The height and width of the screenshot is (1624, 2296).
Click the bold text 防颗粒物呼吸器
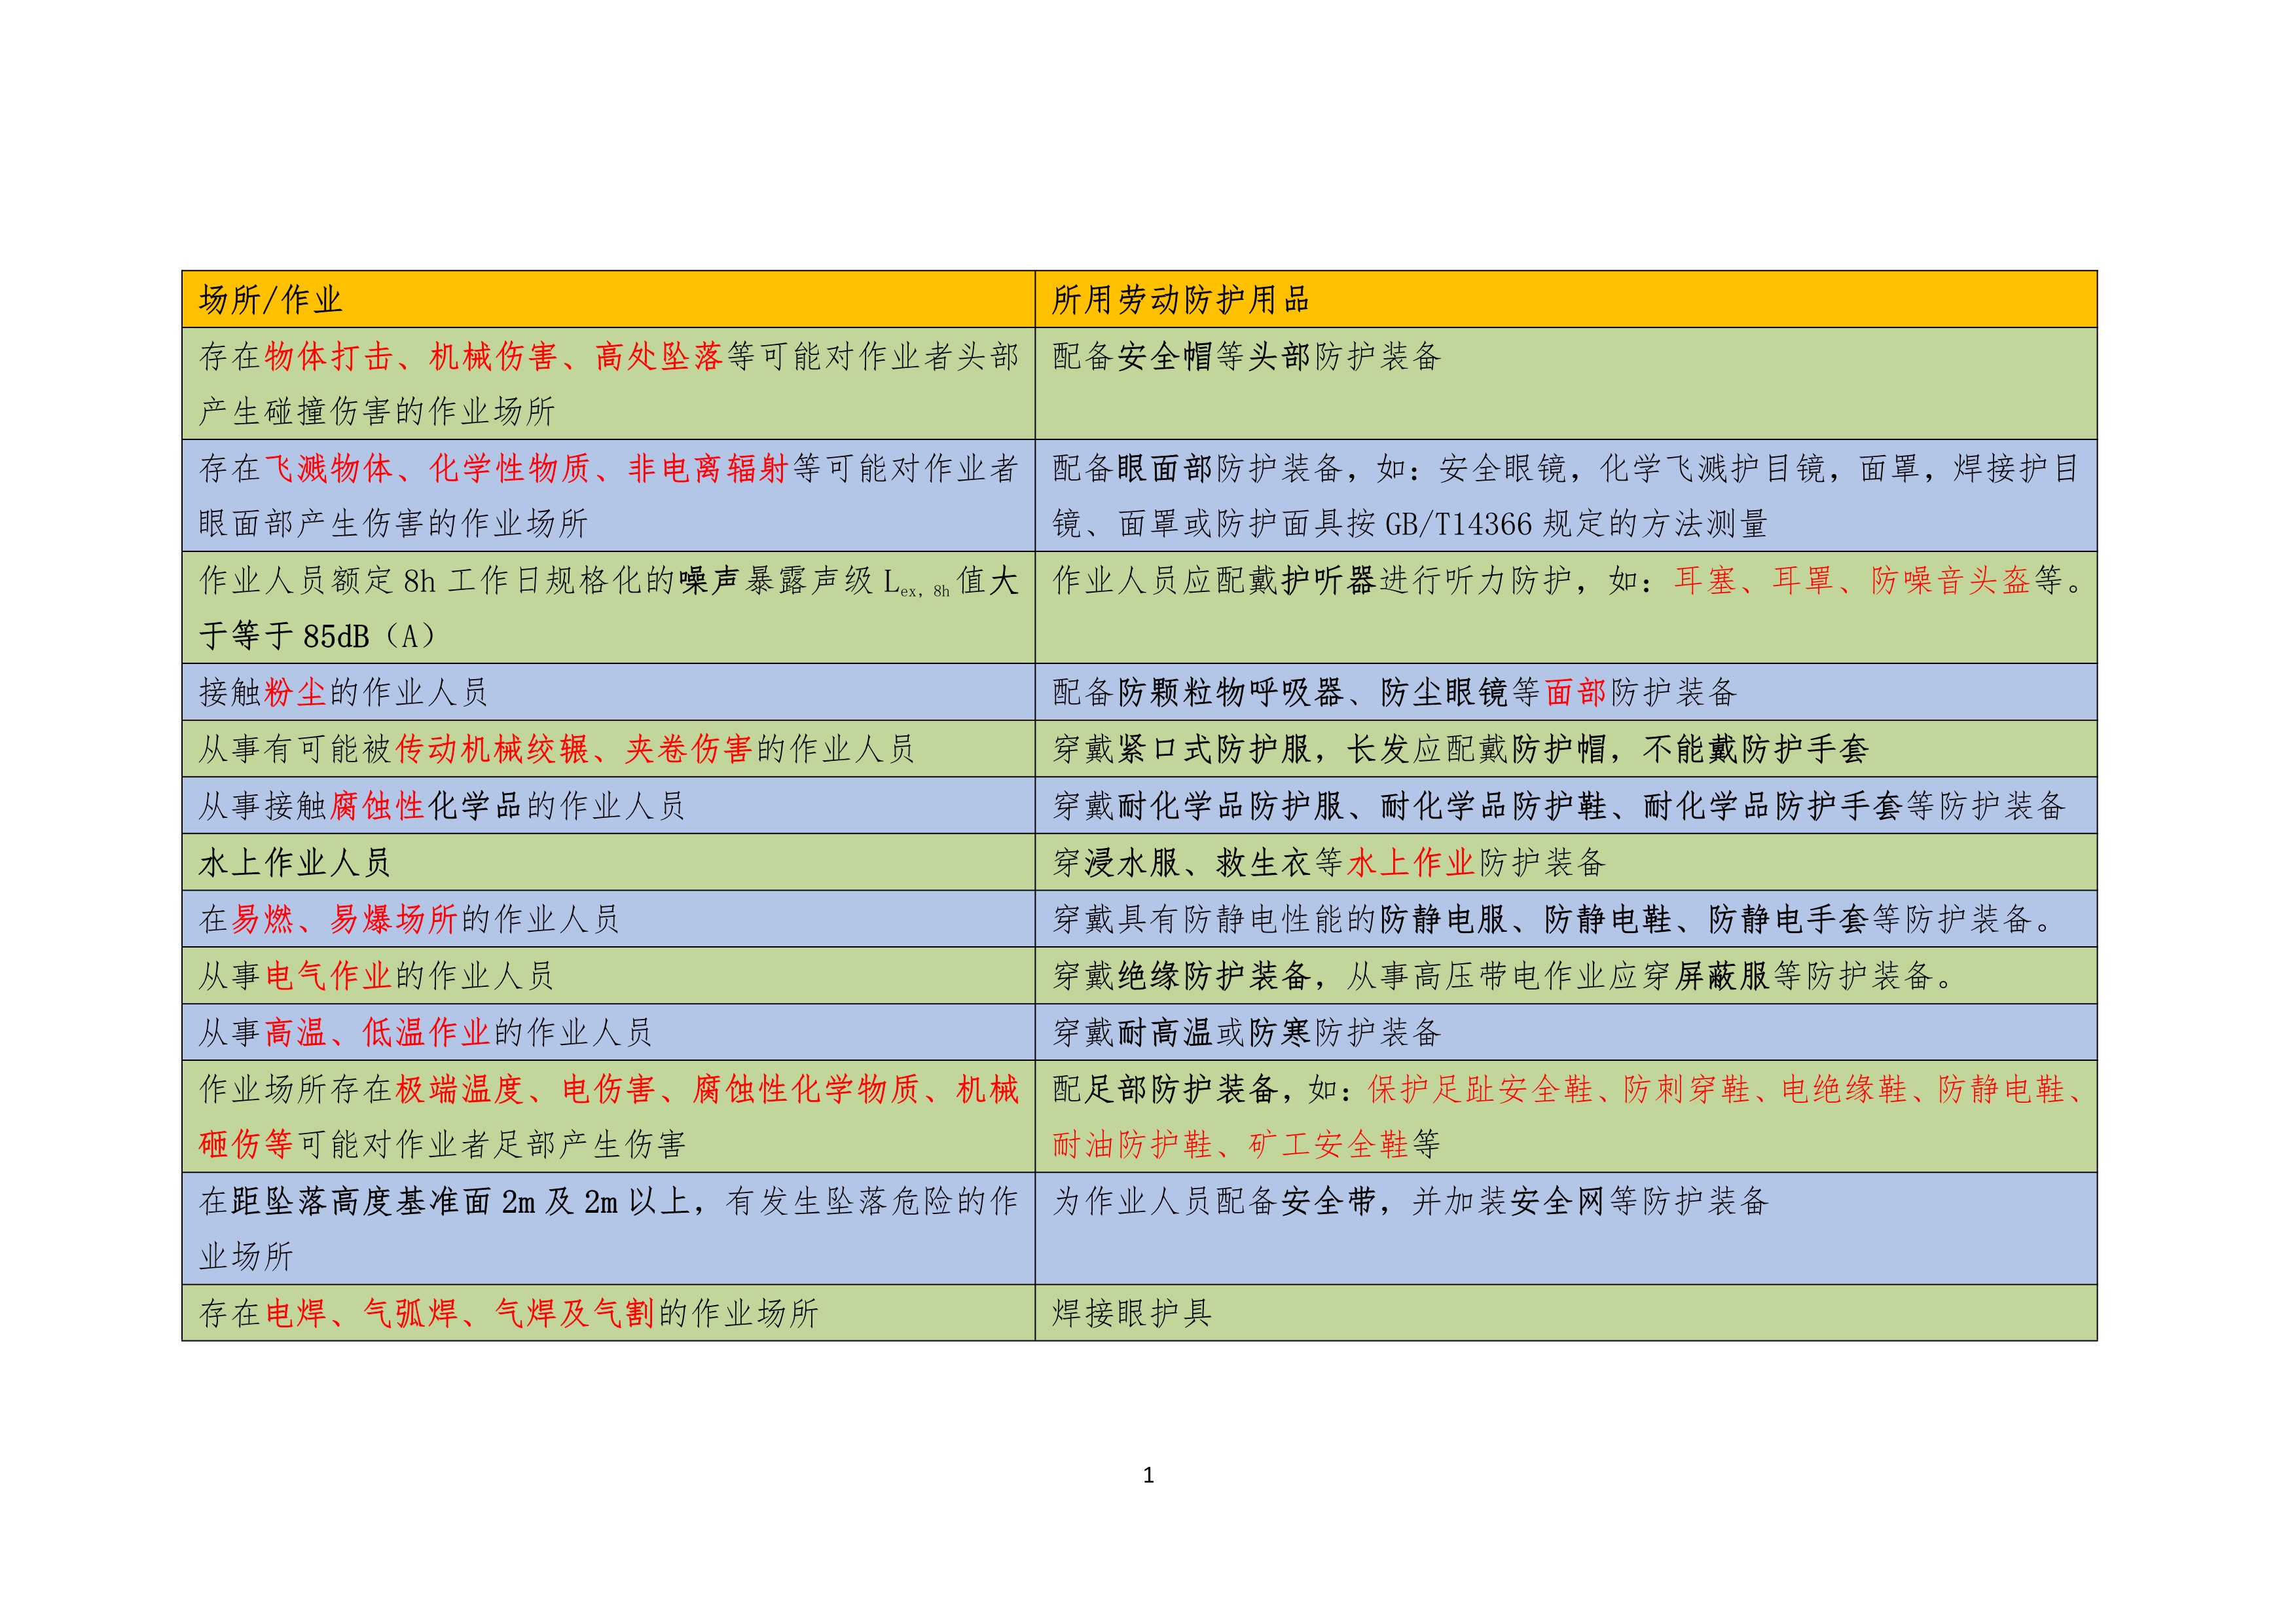pyautogui.click(x=1230, y=692)
